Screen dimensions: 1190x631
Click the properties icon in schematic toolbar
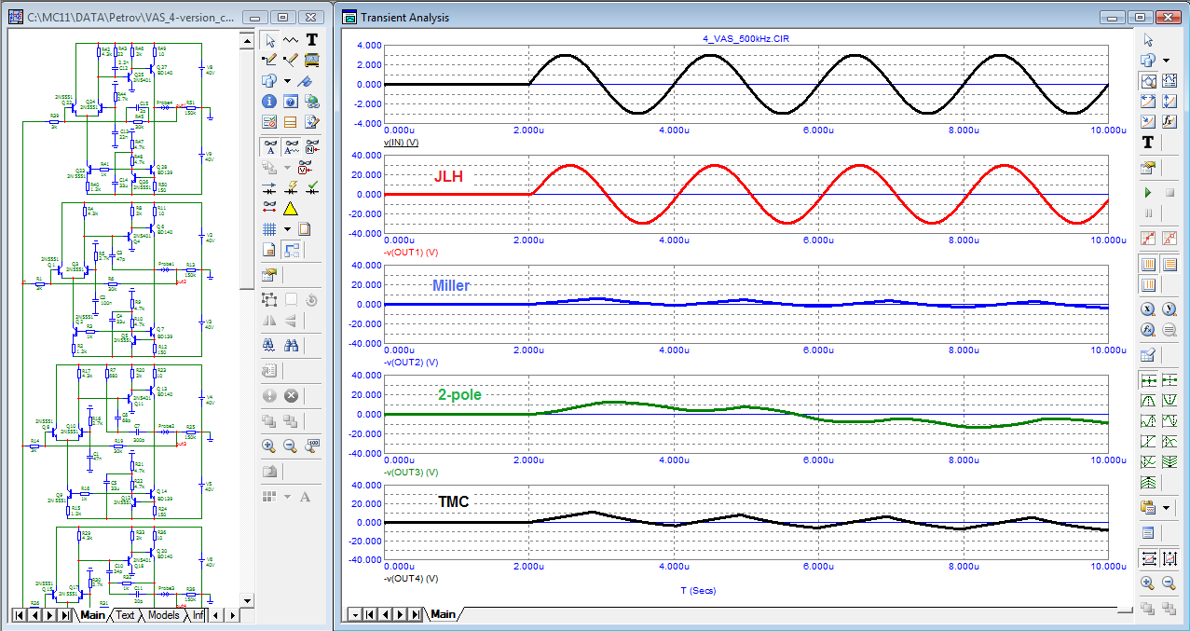tap(269, 274)
